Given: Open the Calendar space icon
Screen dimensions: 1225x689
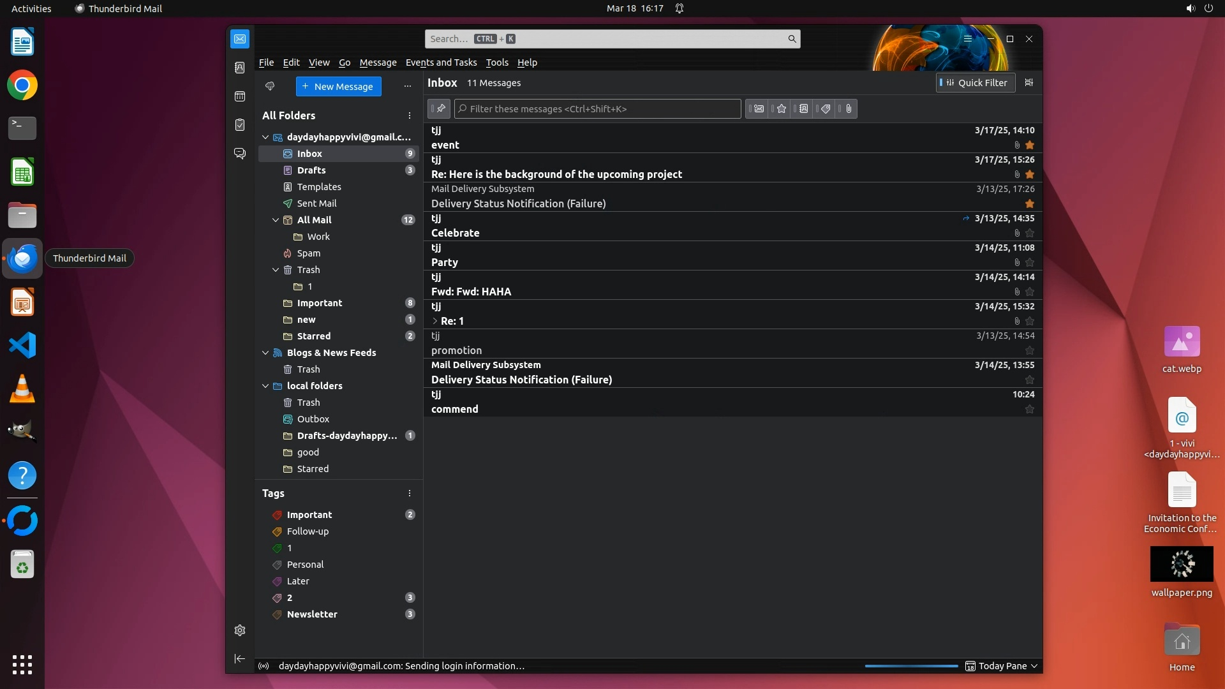Looking at the screenshot, I should [240, 96].
